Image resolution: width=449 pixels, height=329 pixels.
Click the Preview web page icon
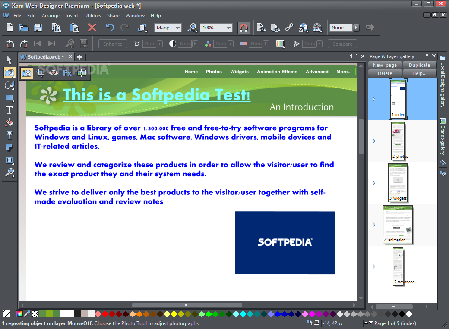click(x=261, y=28)
